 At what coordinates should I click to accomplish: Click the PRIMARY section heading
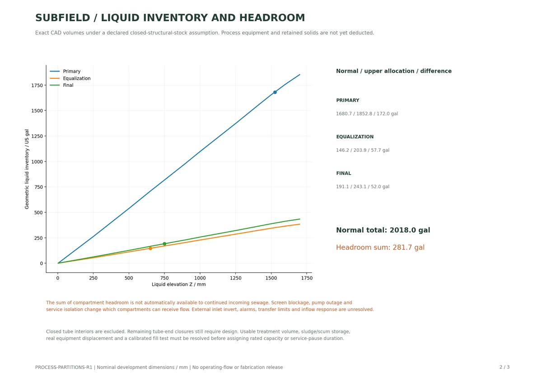348,100
